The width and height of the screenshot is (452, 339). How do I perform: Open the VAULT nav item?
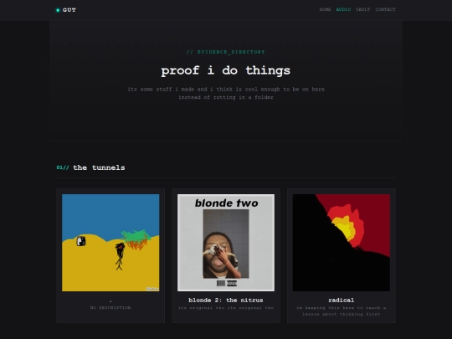[x=362, y=9]
